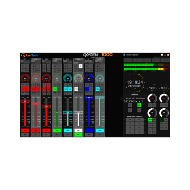Click the speaker icon on CH 5

(x=63, y=59)
